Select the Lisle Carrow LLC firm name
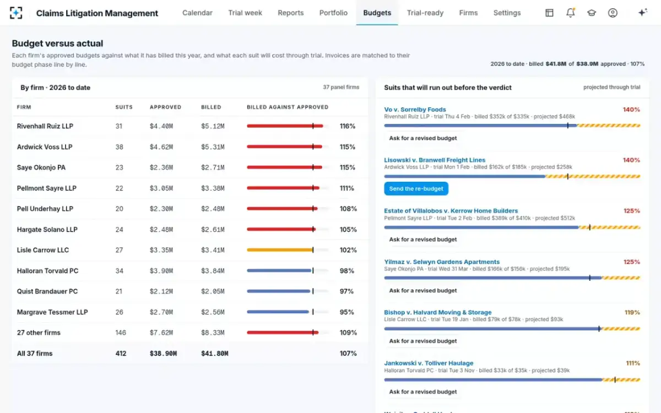 tap(43, 250)
